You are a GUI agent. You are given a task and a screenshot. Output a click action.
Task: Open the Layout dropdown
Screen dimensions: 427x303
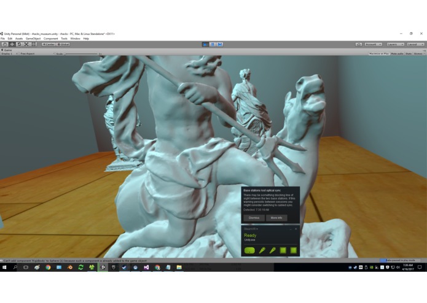[x=415, y=44]
